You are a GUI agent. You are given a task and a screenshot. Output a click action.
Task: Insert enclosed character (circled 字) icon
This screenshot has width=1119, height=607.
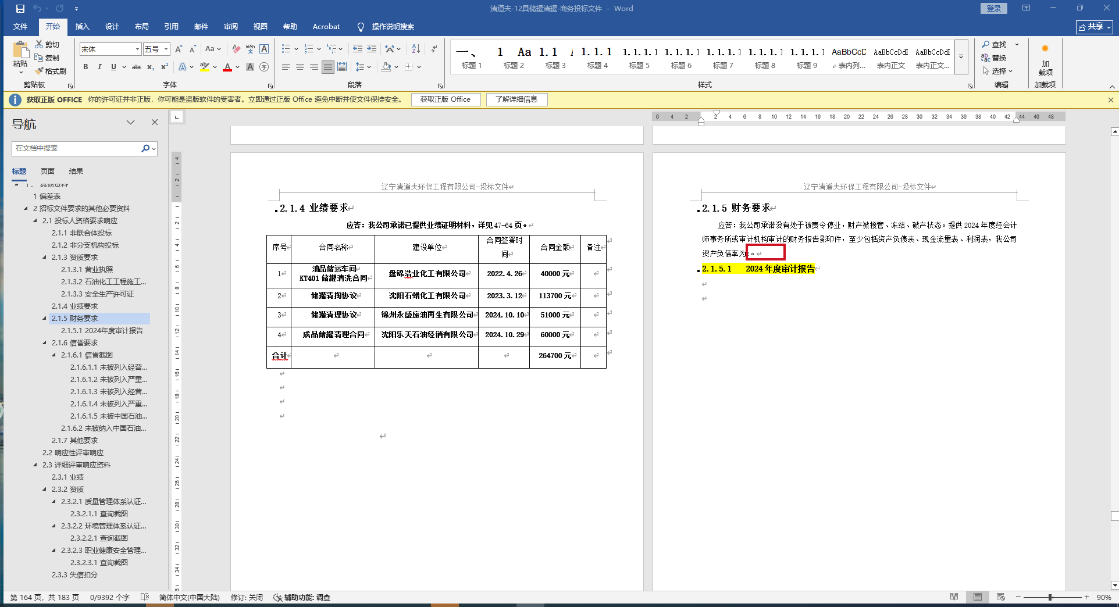pyautogui.click(x=264, y=67)
